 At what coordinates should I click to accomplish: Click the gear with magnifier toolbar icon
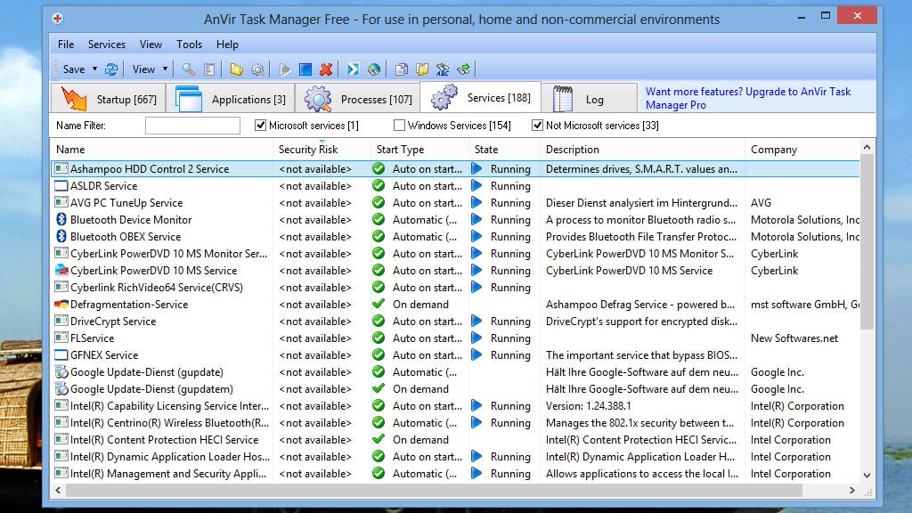(x=257, y=69)
